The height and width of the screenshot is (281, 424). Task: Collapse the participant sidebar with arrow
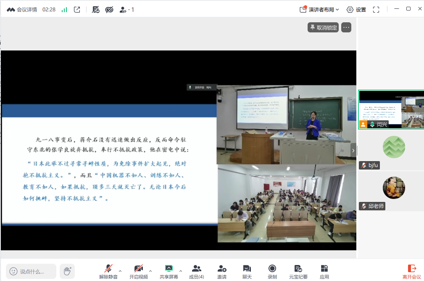[353, 151]
